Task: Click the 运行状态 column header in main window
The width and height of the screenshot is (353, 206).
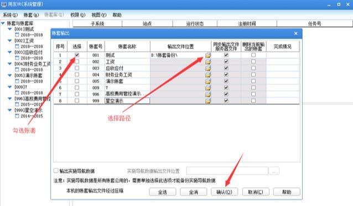Action: point(195,24)
